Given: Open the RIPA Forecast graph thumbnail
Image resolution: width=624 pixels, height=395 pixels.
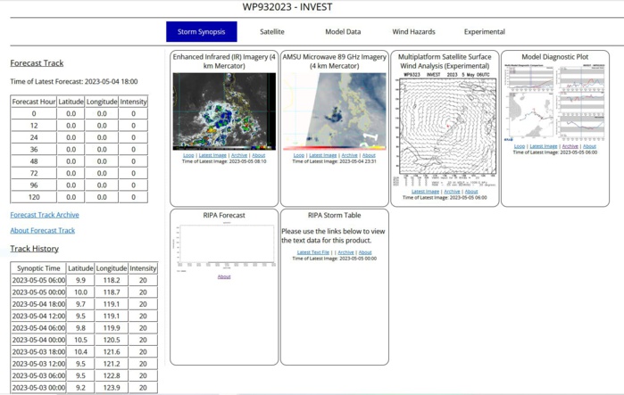Looking at the screenshot, I should click(224, 244).
